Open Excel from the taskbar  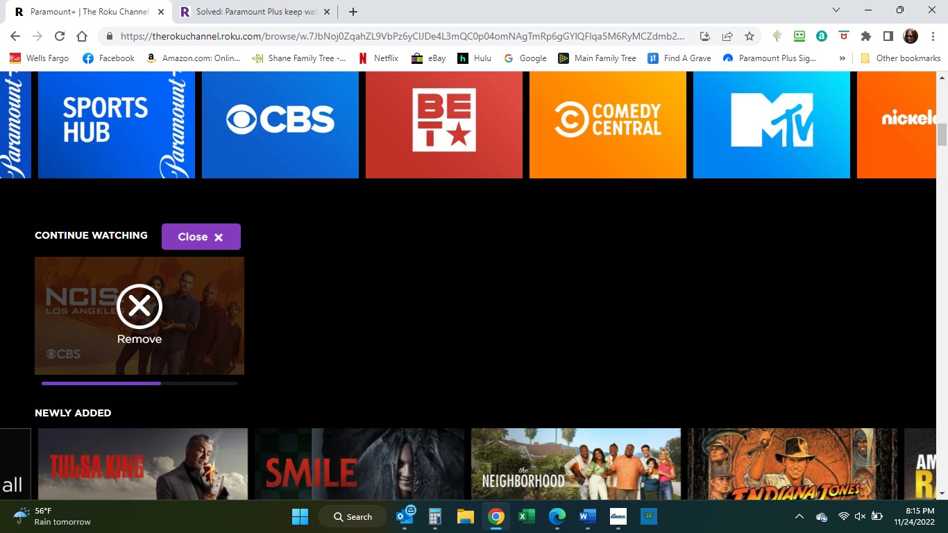click(526, 516)
